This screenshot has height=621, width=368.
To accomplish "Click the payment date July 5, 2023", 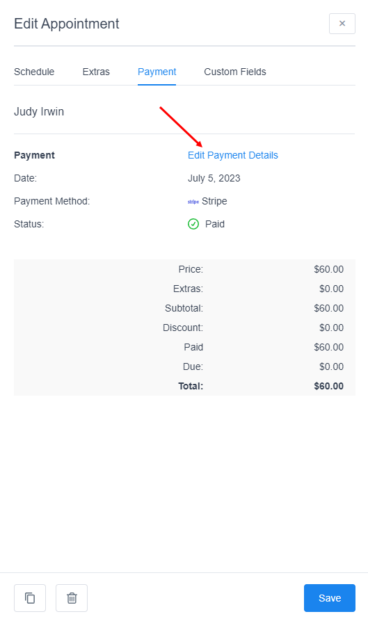I will click(x=214, y=178).
